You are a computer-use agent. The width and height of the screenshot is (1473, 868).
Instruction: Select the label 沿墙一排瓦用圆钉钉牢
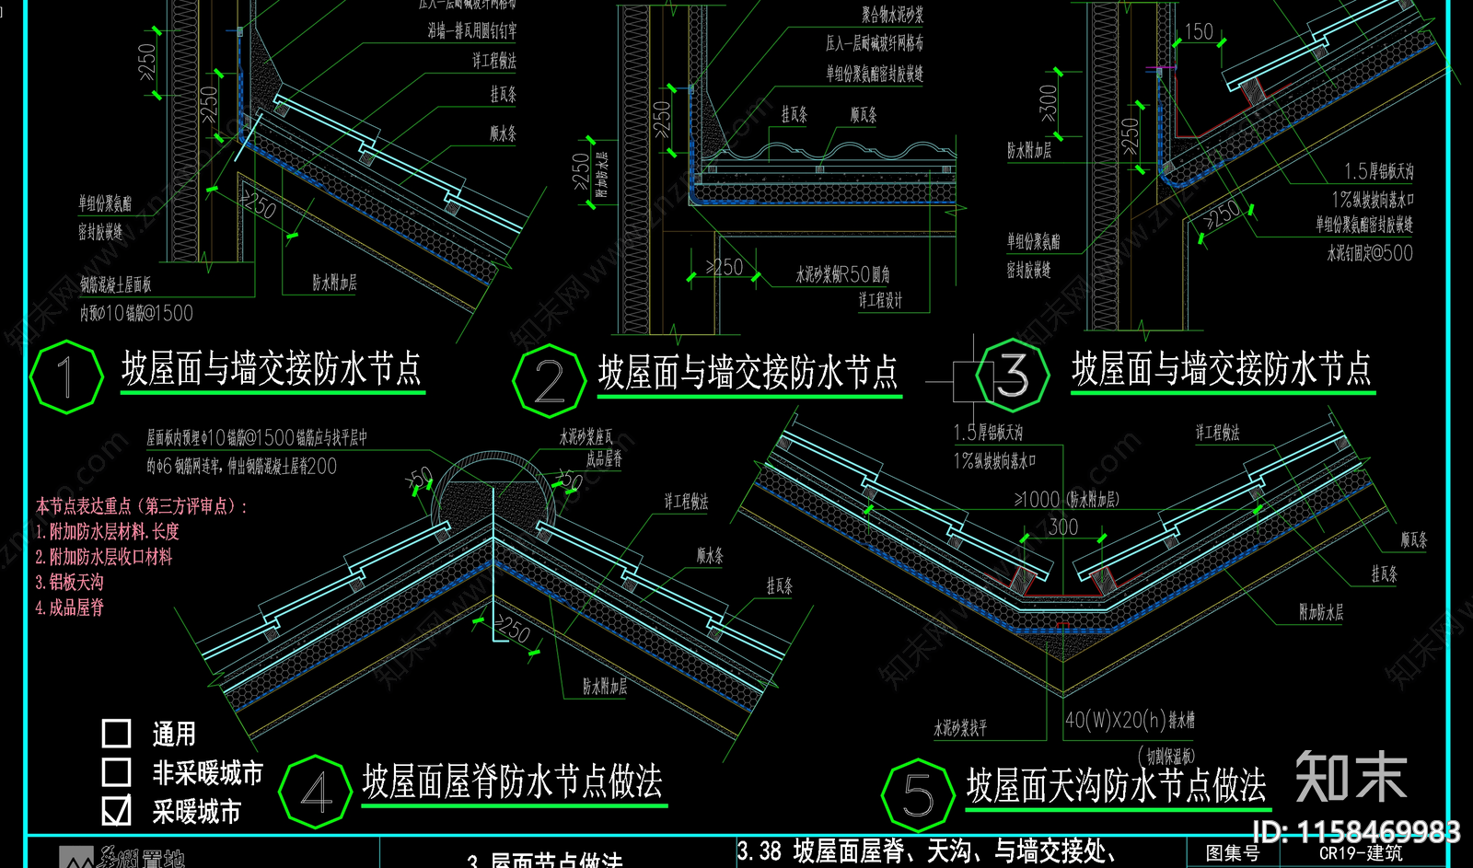pyautogui.click(x=472, y=31)
